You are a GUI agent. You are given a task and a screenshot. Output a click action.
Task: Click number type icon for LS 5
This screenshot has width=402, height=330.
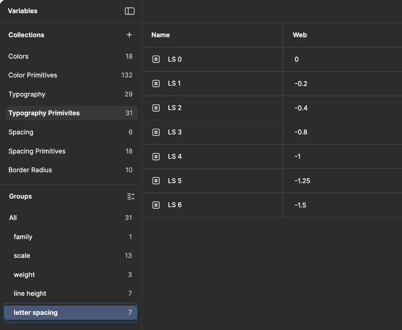(x=156, y=180)
